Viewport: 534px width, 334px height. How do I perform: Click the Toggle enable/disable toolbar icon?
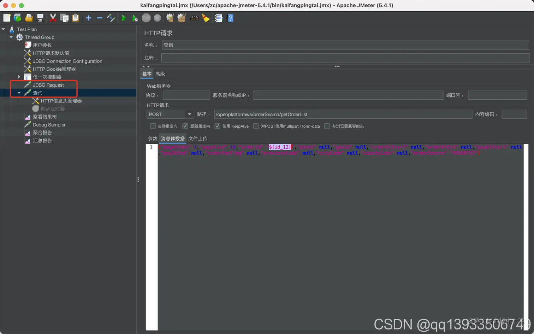pyautogui.click(x=111, y=18)
